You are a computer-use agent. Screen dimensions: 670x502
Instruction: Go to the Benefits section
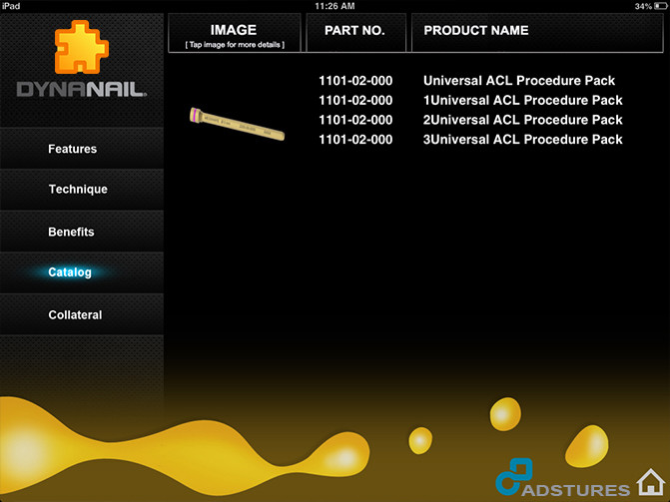[82, 232]
